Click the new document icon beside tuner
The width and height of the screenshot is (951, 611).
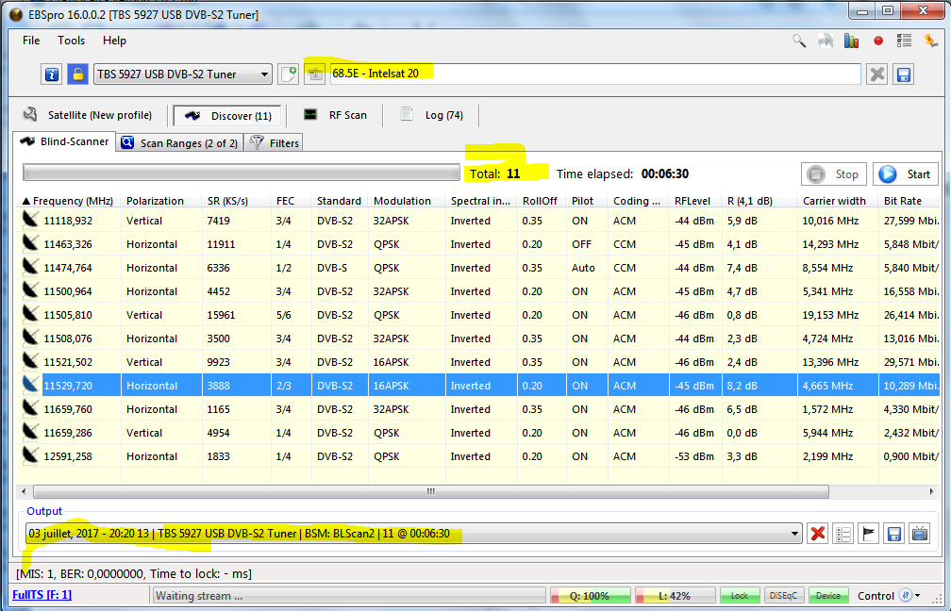289,74
